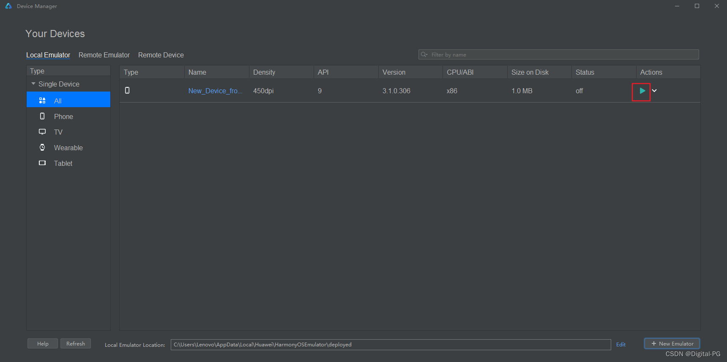Click Edit next to emulator location
727x362 pixels.
point(621,345)
